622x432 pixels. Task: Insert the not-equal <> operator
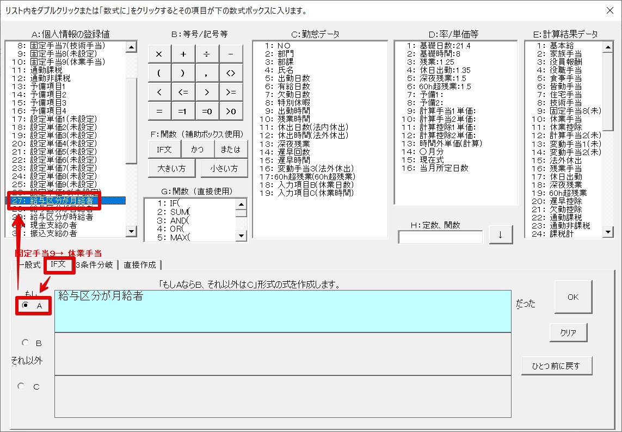coord(231,73)
